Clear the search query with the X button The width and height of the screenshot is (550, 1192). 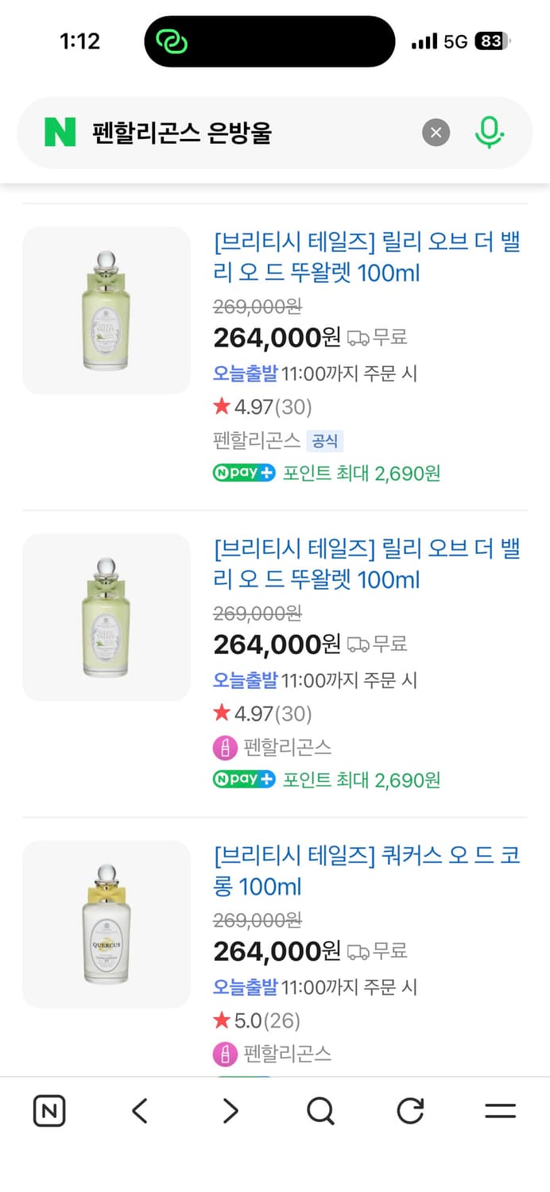436,132
